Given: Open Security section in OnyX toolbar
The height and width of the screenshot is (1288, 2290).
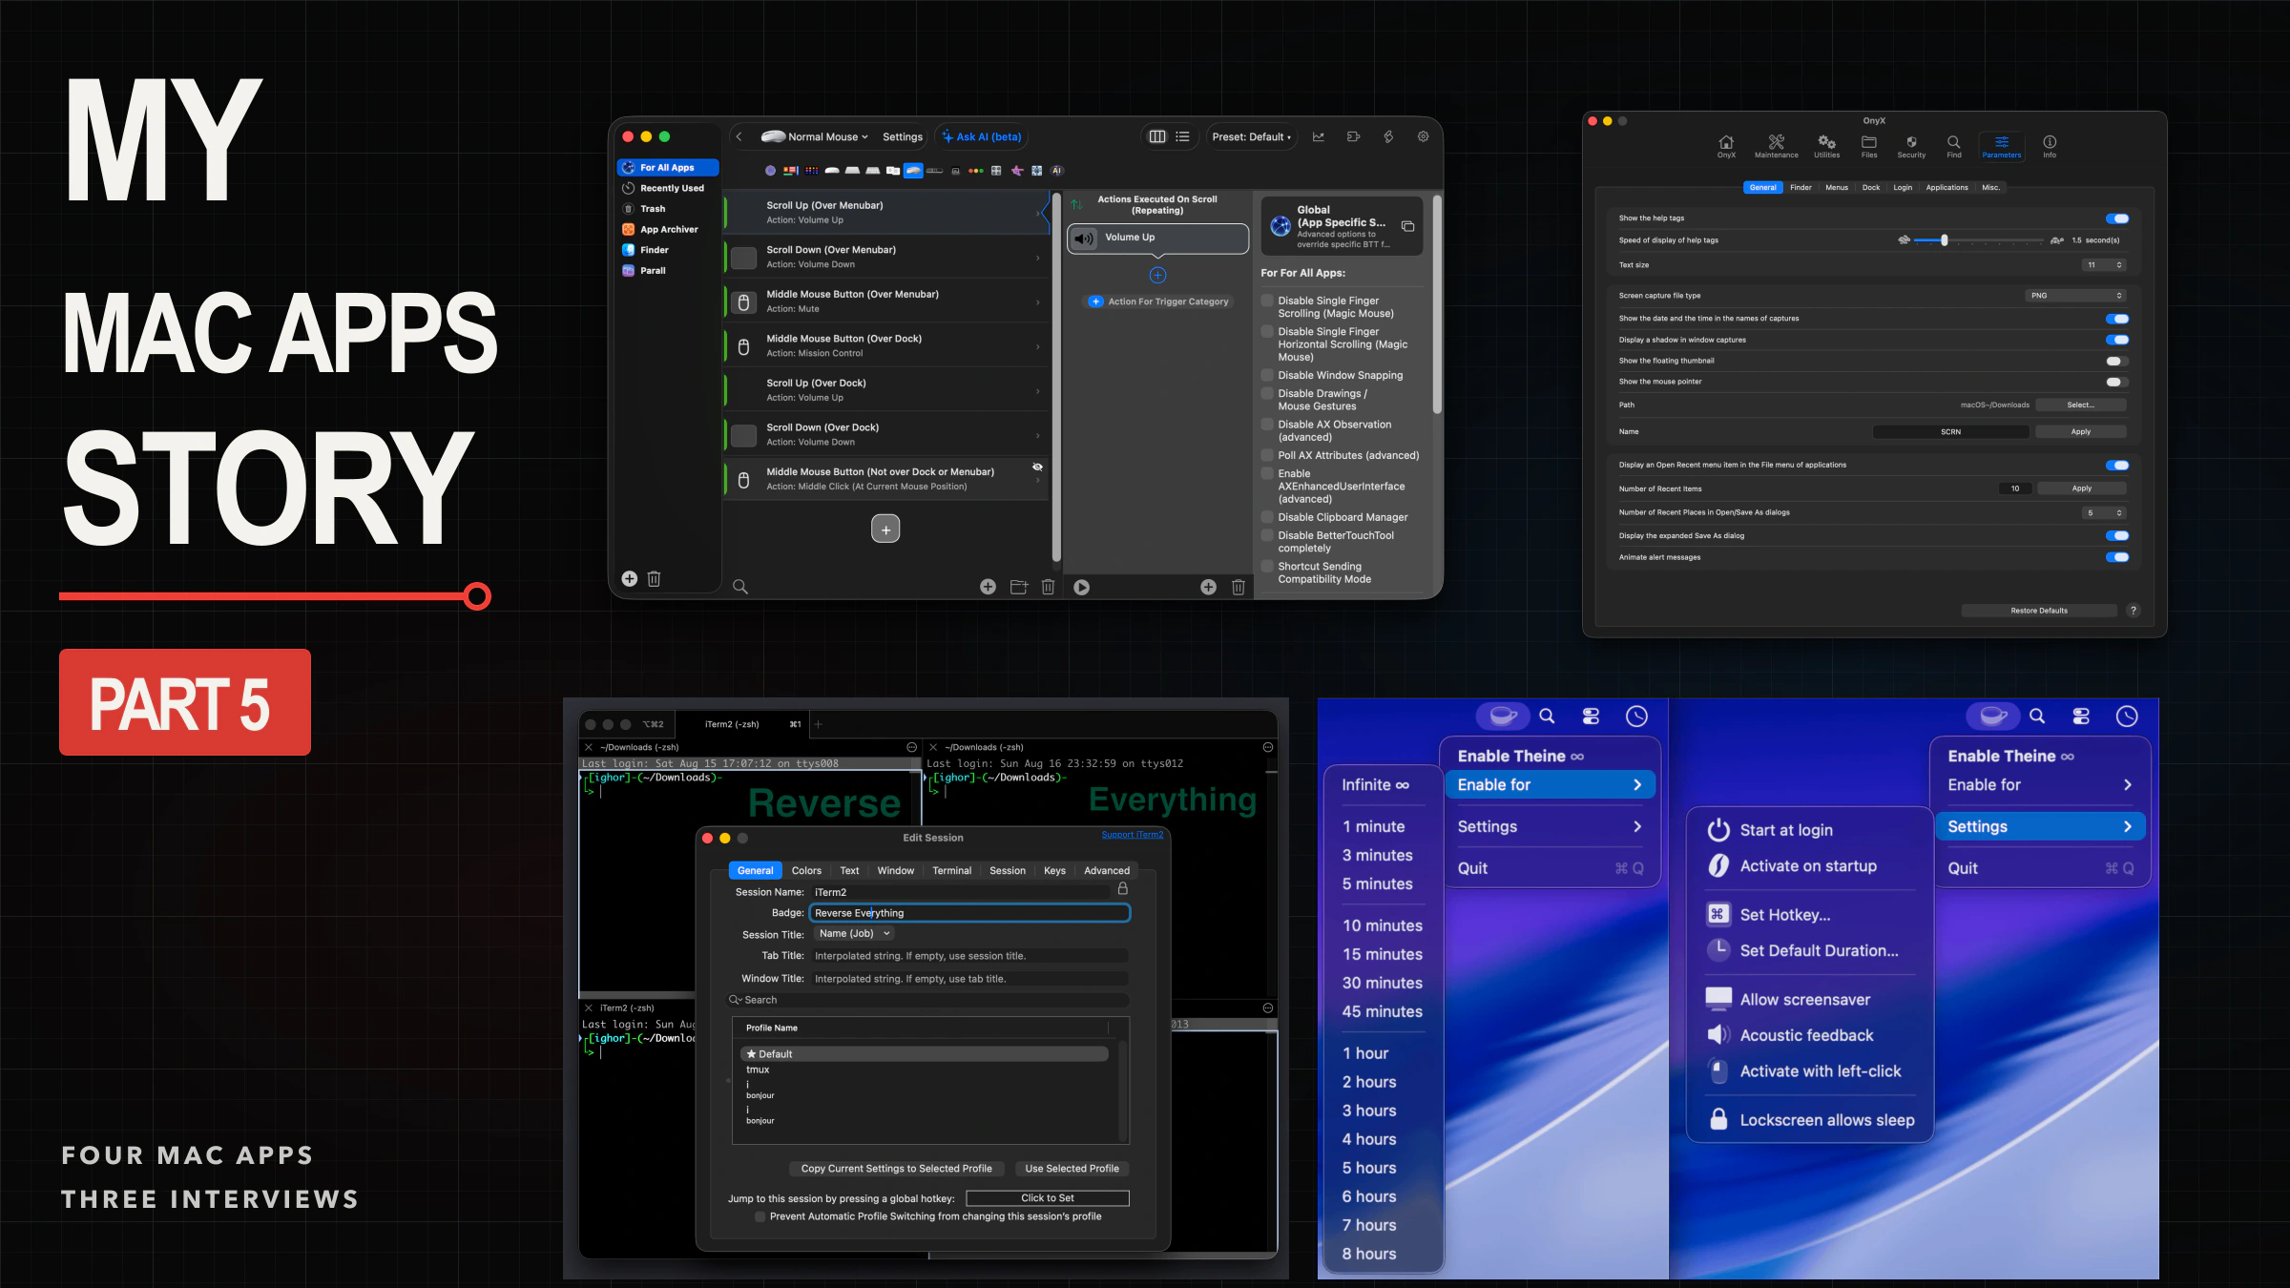Looking at the screenshot, I should coord(1911,146).
